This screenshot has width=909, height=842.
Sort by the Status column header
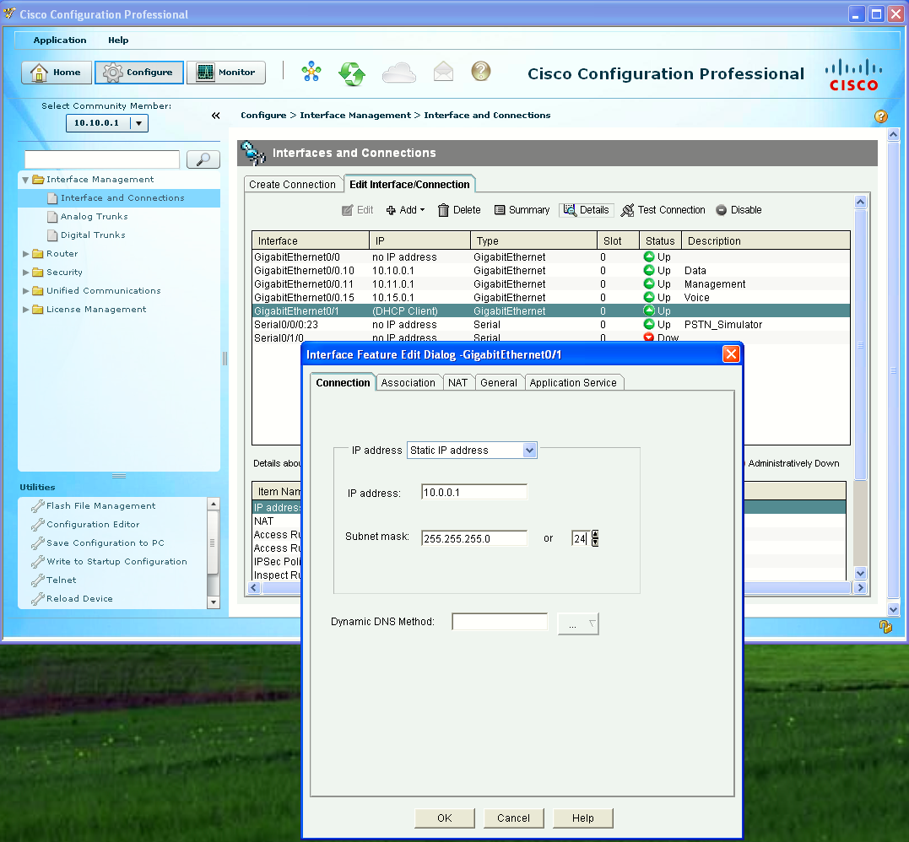point(660,240)
